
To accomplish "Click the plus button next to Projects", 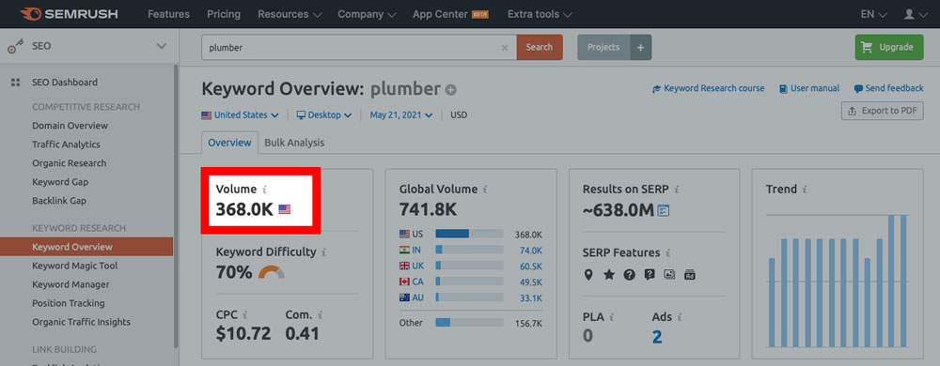I will pos(641,47).
